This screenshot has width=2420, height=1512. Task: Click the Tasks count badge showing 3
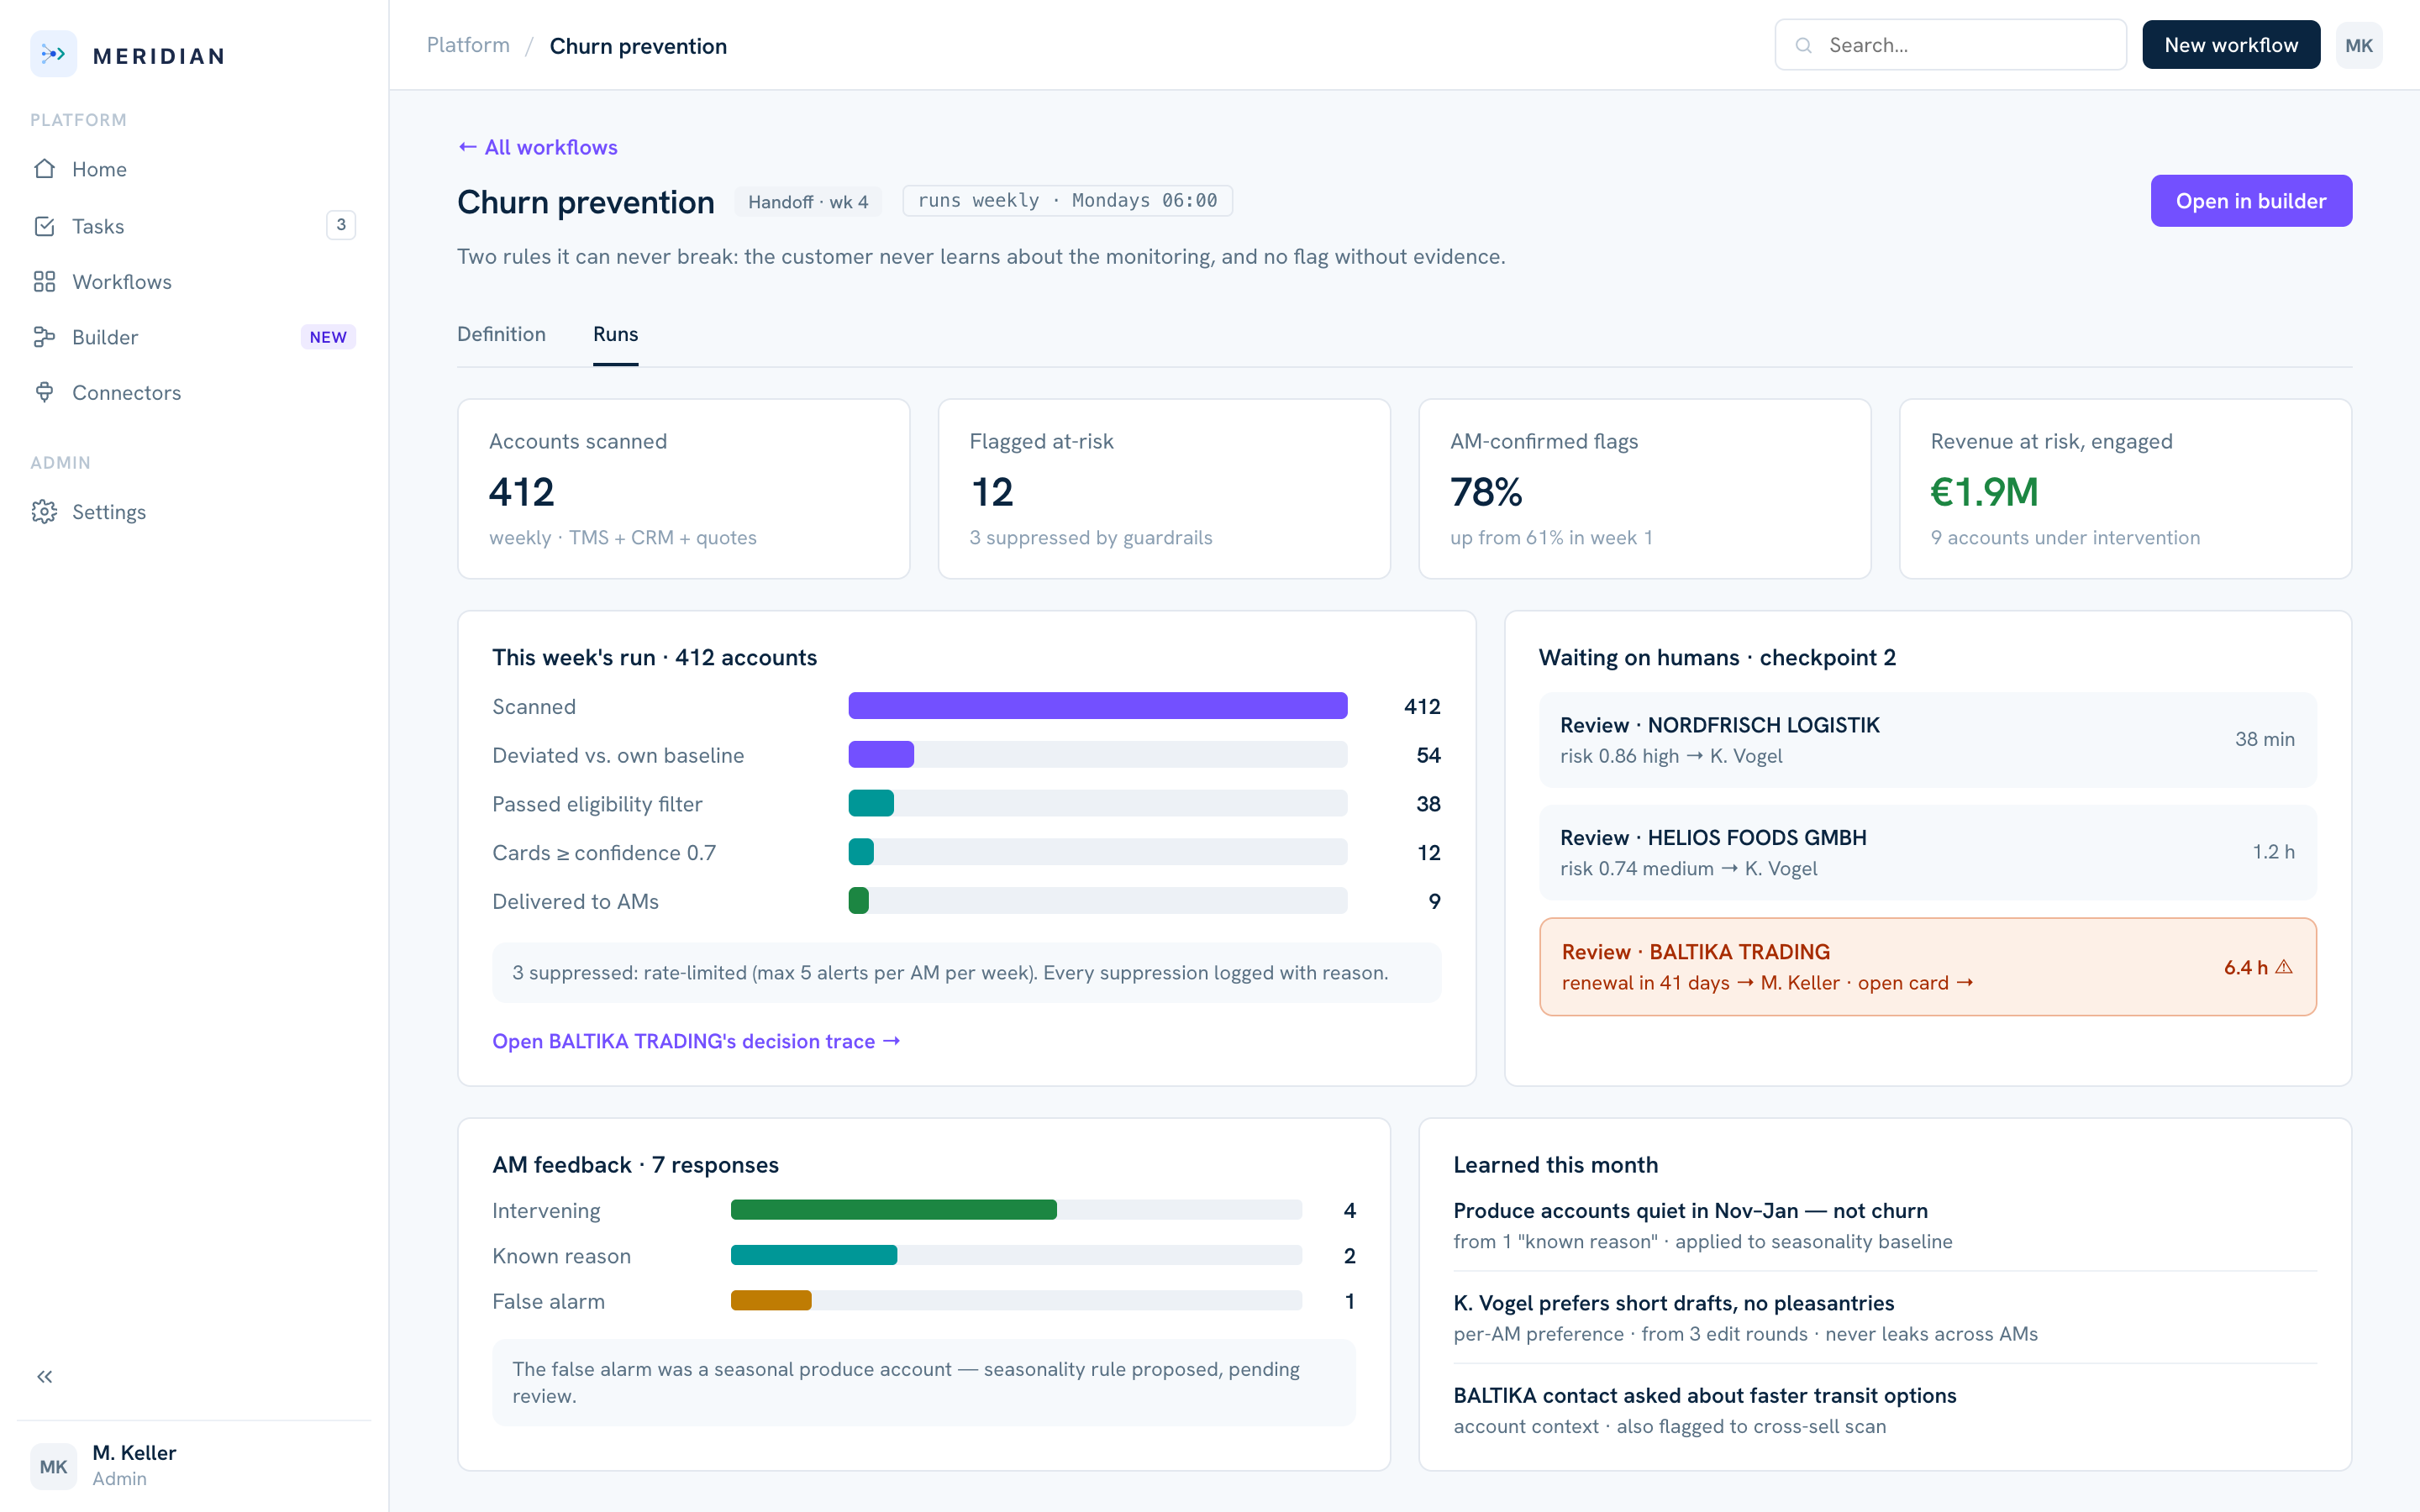click(341, 225)
